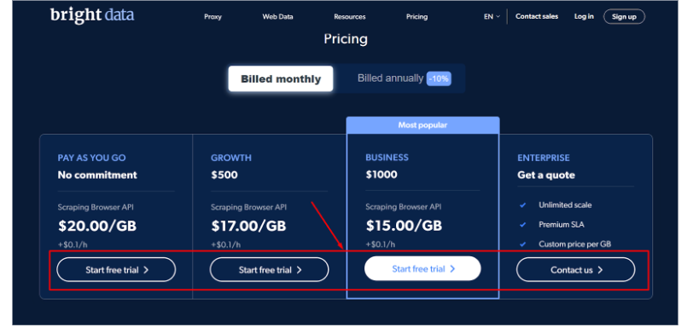Expand the Web Data menu
The width and height of the screenshot is (693, 333).
(x=277, y=17)
